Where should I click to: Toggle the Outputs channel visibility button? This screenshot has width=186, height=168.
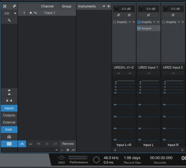click(9, 115)
